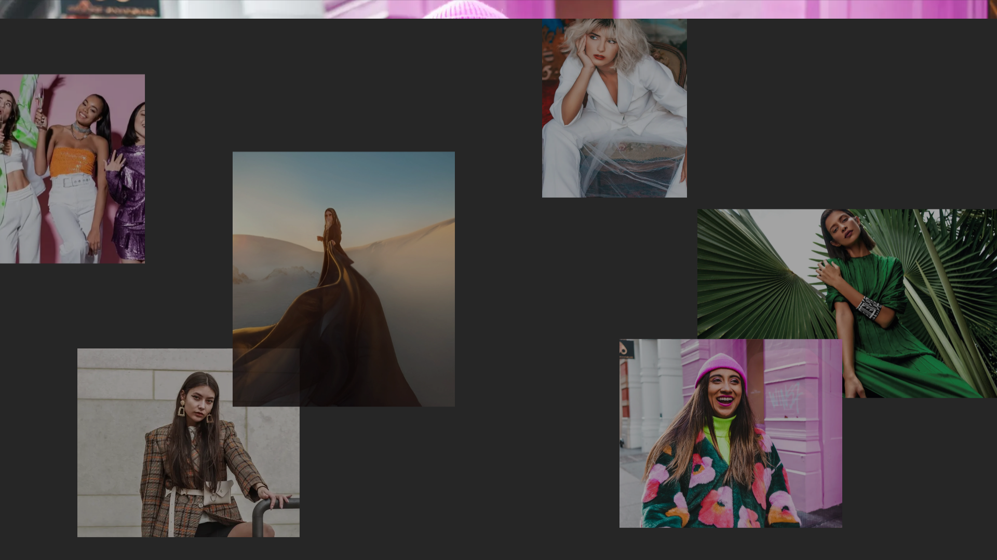Click the pink banner image at top
997x560 pixels.
click(x=498, y=9)
